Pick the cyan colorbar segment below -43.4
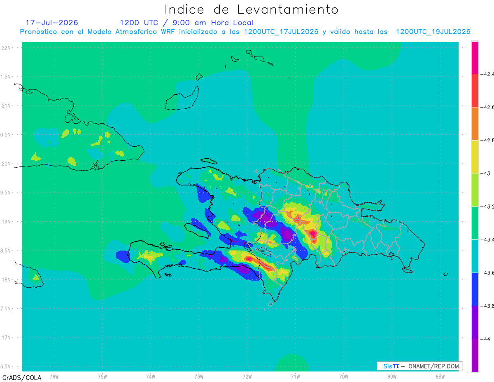The height and width of the screenshot is (382, 494). 475,256
